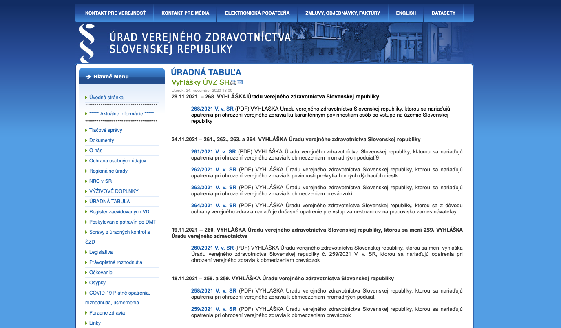Open the Elektronická podateľňa top menu item
This screenshot has width=561, height=328.
[x=257, y=13]
